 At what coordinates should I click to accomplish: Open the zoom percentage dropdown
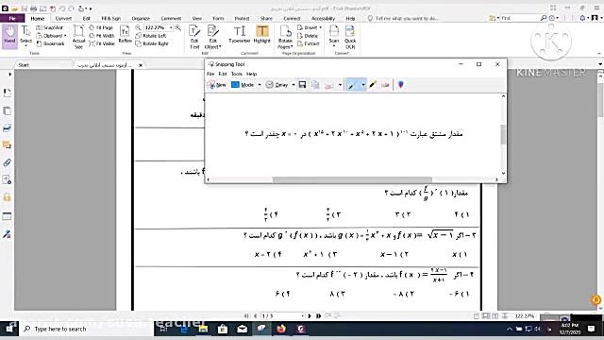[171, 27]
